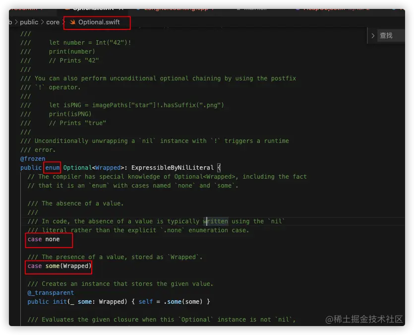Image resolution: width=414 pixels, height=335 pixels.
Task: Click comment '// Prints "true"'
Action: [x=77, y=123]
